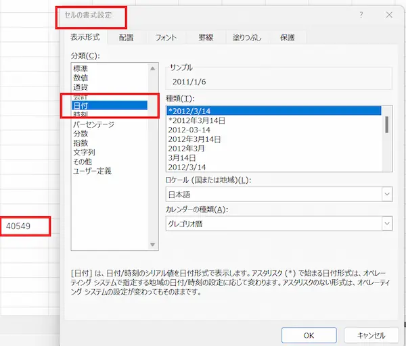Select パーセンテージ category
This screenshot has height=346, width=406.
coord(93,124)
